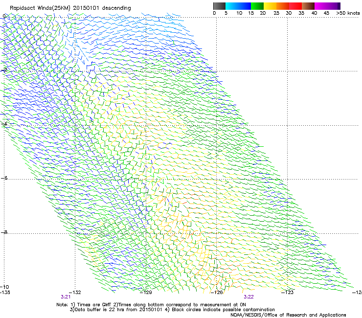Click the "-4" latitude axis label
362x318 pixels.
4,124
